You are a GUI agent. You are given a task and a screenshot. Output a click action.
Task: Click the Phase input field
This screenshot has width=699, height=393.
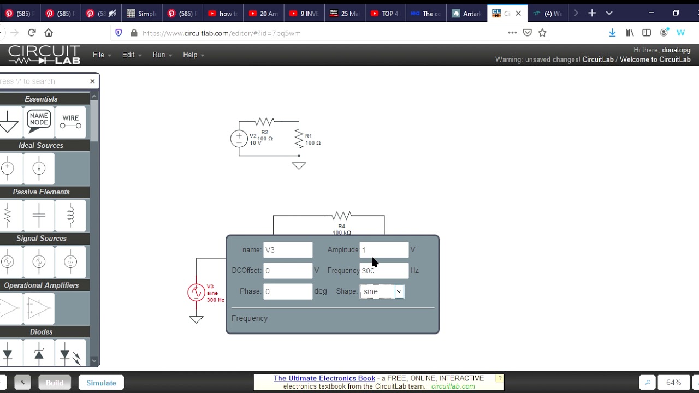(x=288, y=291)
